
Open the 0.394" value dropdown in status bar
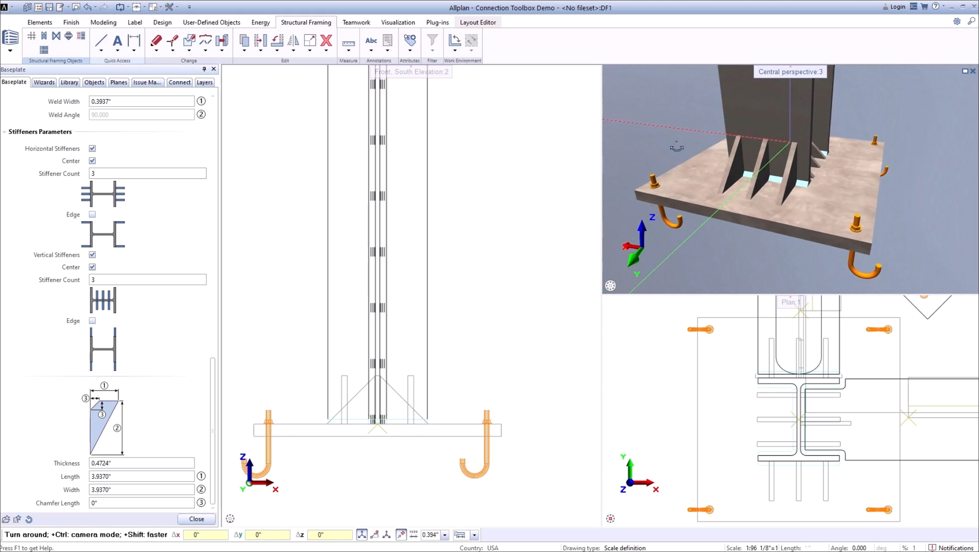pos(445,535)
